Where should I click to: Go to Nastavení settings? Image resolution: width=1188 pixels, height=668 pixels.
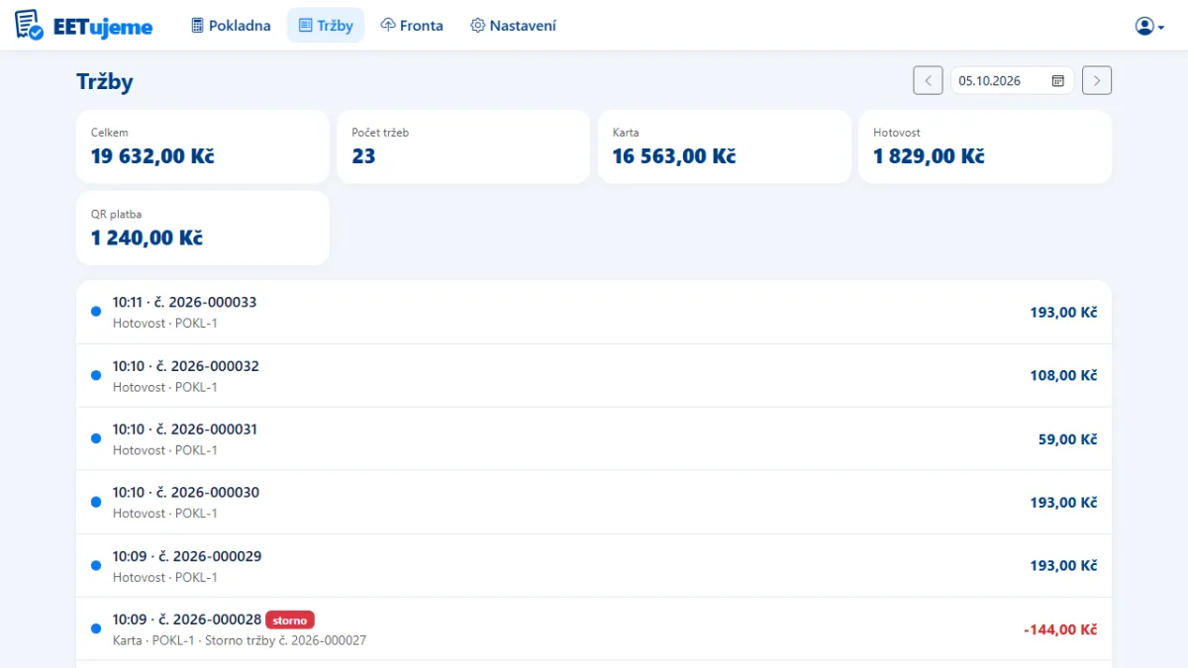pyautogui.click(x=513, y=26)
